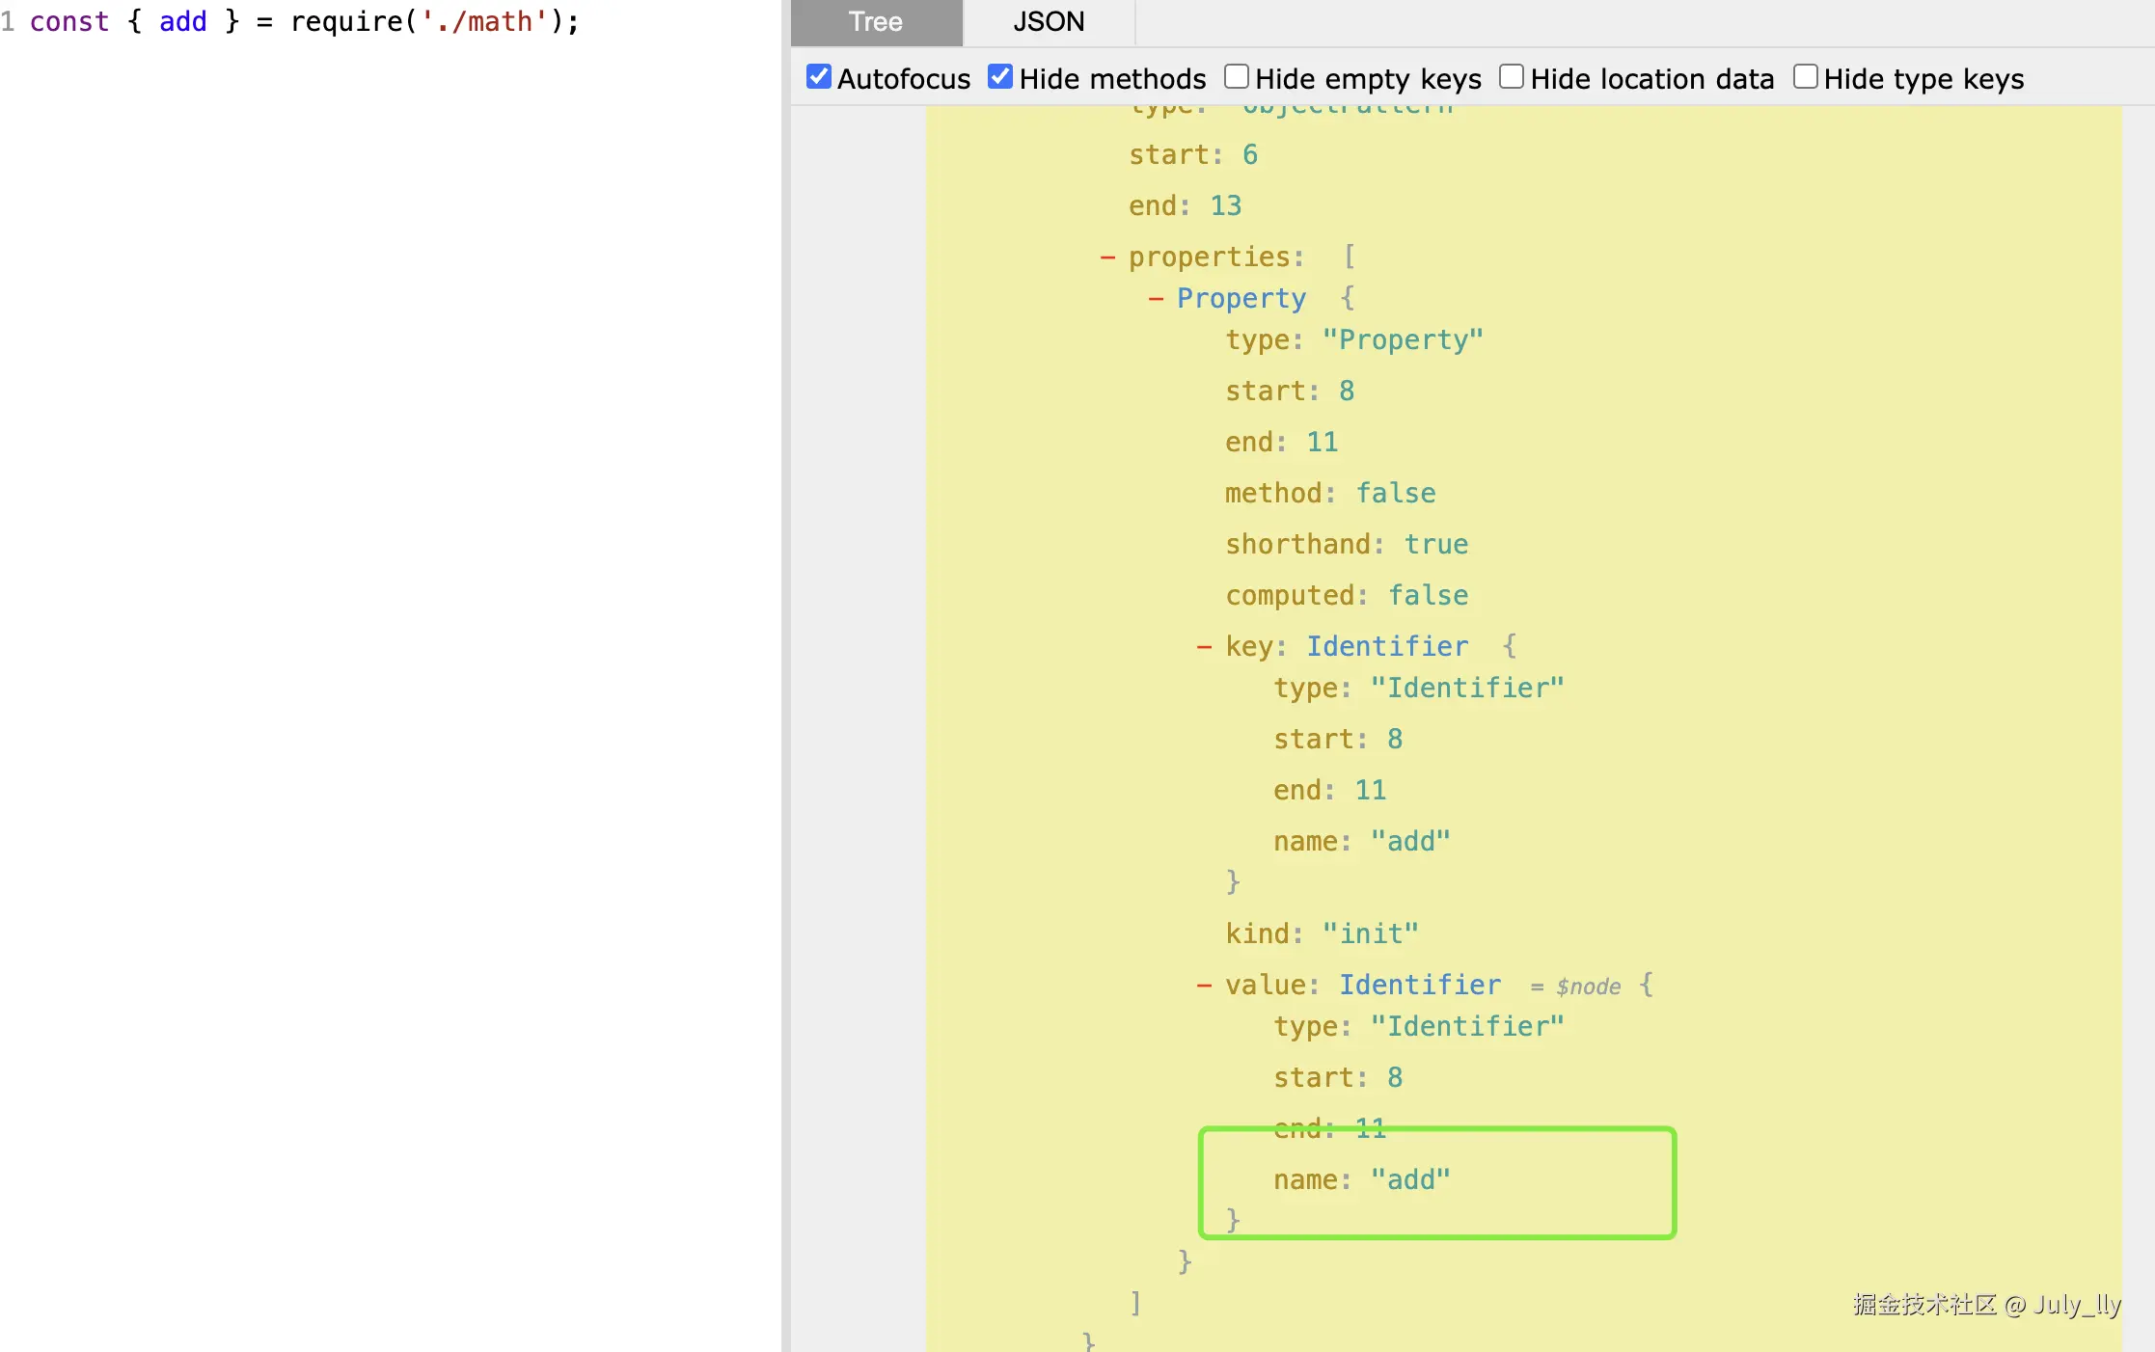Collapse the key Identifier node
2155x1352 pixels.
[x=1204, y=647]
